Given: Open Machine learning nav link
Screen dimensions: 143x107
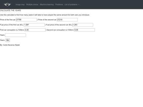Looking at the screenshot, I should [x=47, y=4].
